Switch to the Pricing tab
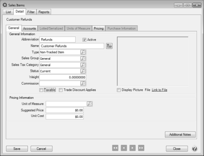Screen dimensions: 204x156 tap(99, 28)
